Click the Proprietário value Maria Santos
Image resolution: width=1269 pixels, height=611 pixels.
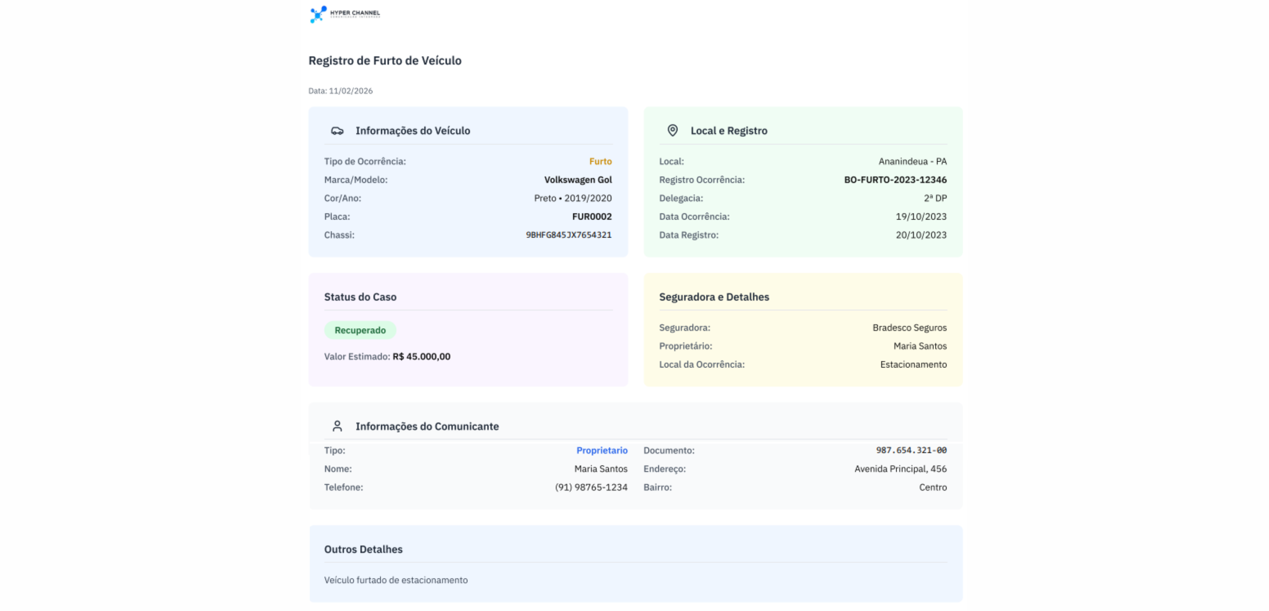pos(920,346)
